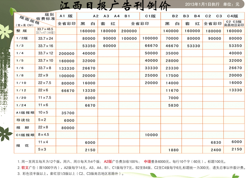
Task: Click the size cell 22×7.5
Action: 45,83
